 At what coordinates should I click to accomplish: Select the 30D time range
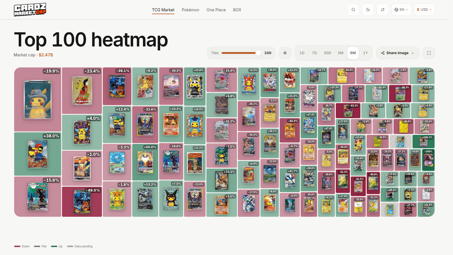click(x=328, y=53)
